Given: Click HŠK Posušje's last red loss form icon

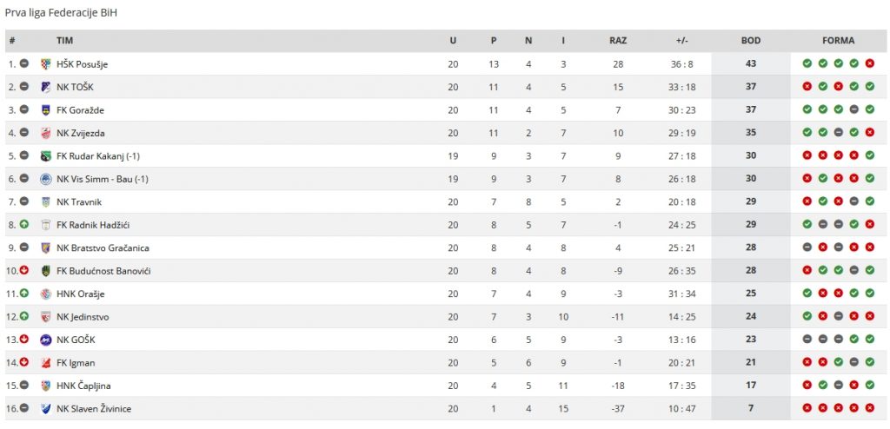Looking at the screenshot, I should (869, 63).
